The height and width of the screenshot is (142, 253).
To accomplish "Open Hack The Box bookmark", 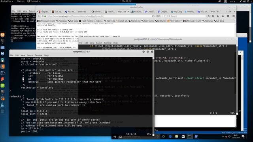I will 91,21.
